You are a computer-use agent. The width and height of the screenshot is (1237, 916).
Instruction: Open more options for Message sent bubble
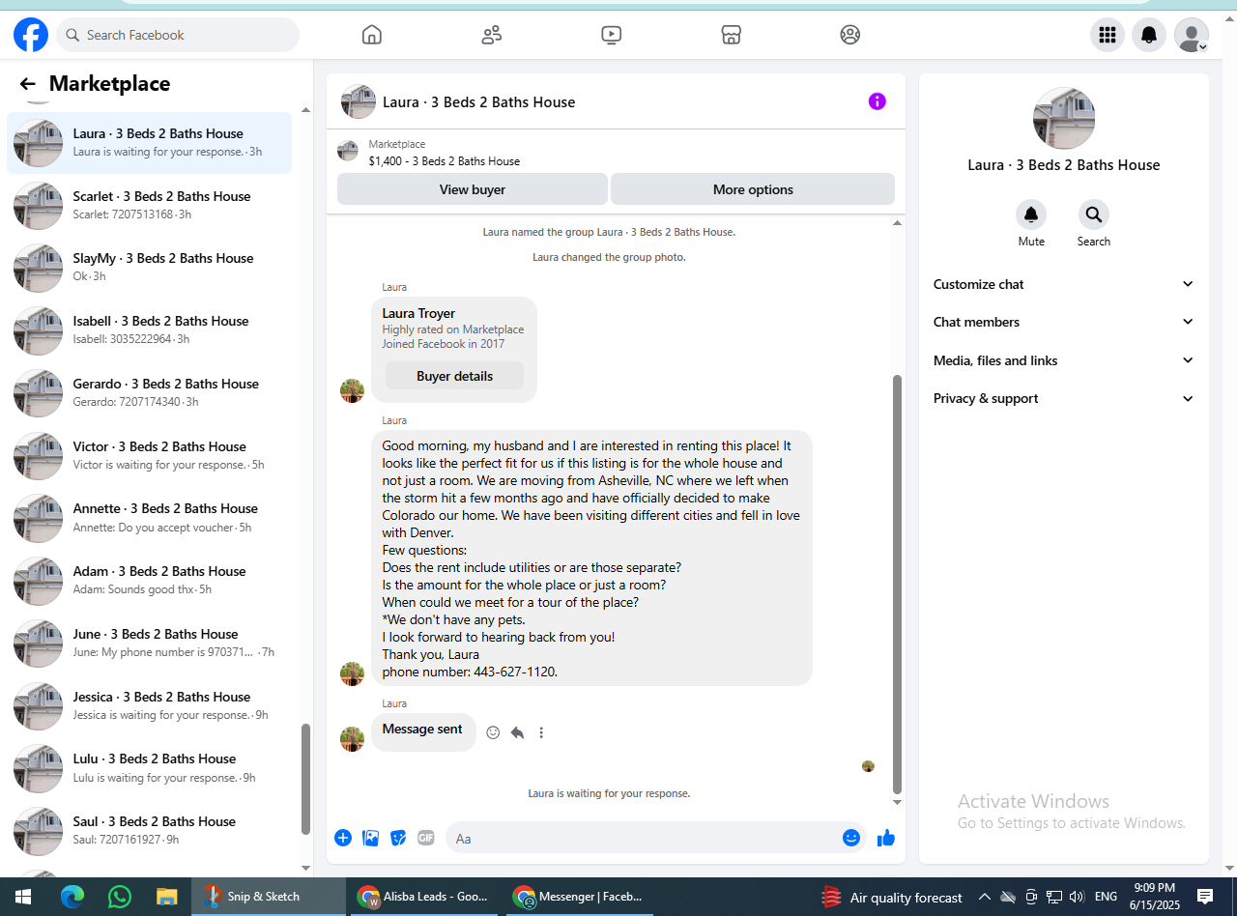[541, 732]
